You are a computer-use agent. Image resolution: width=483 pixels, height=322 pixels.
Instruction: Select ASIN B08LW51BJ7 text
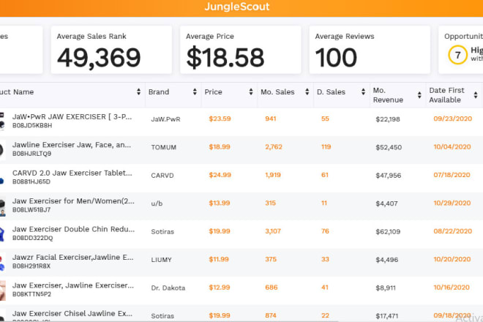click(x=31, y=210)
